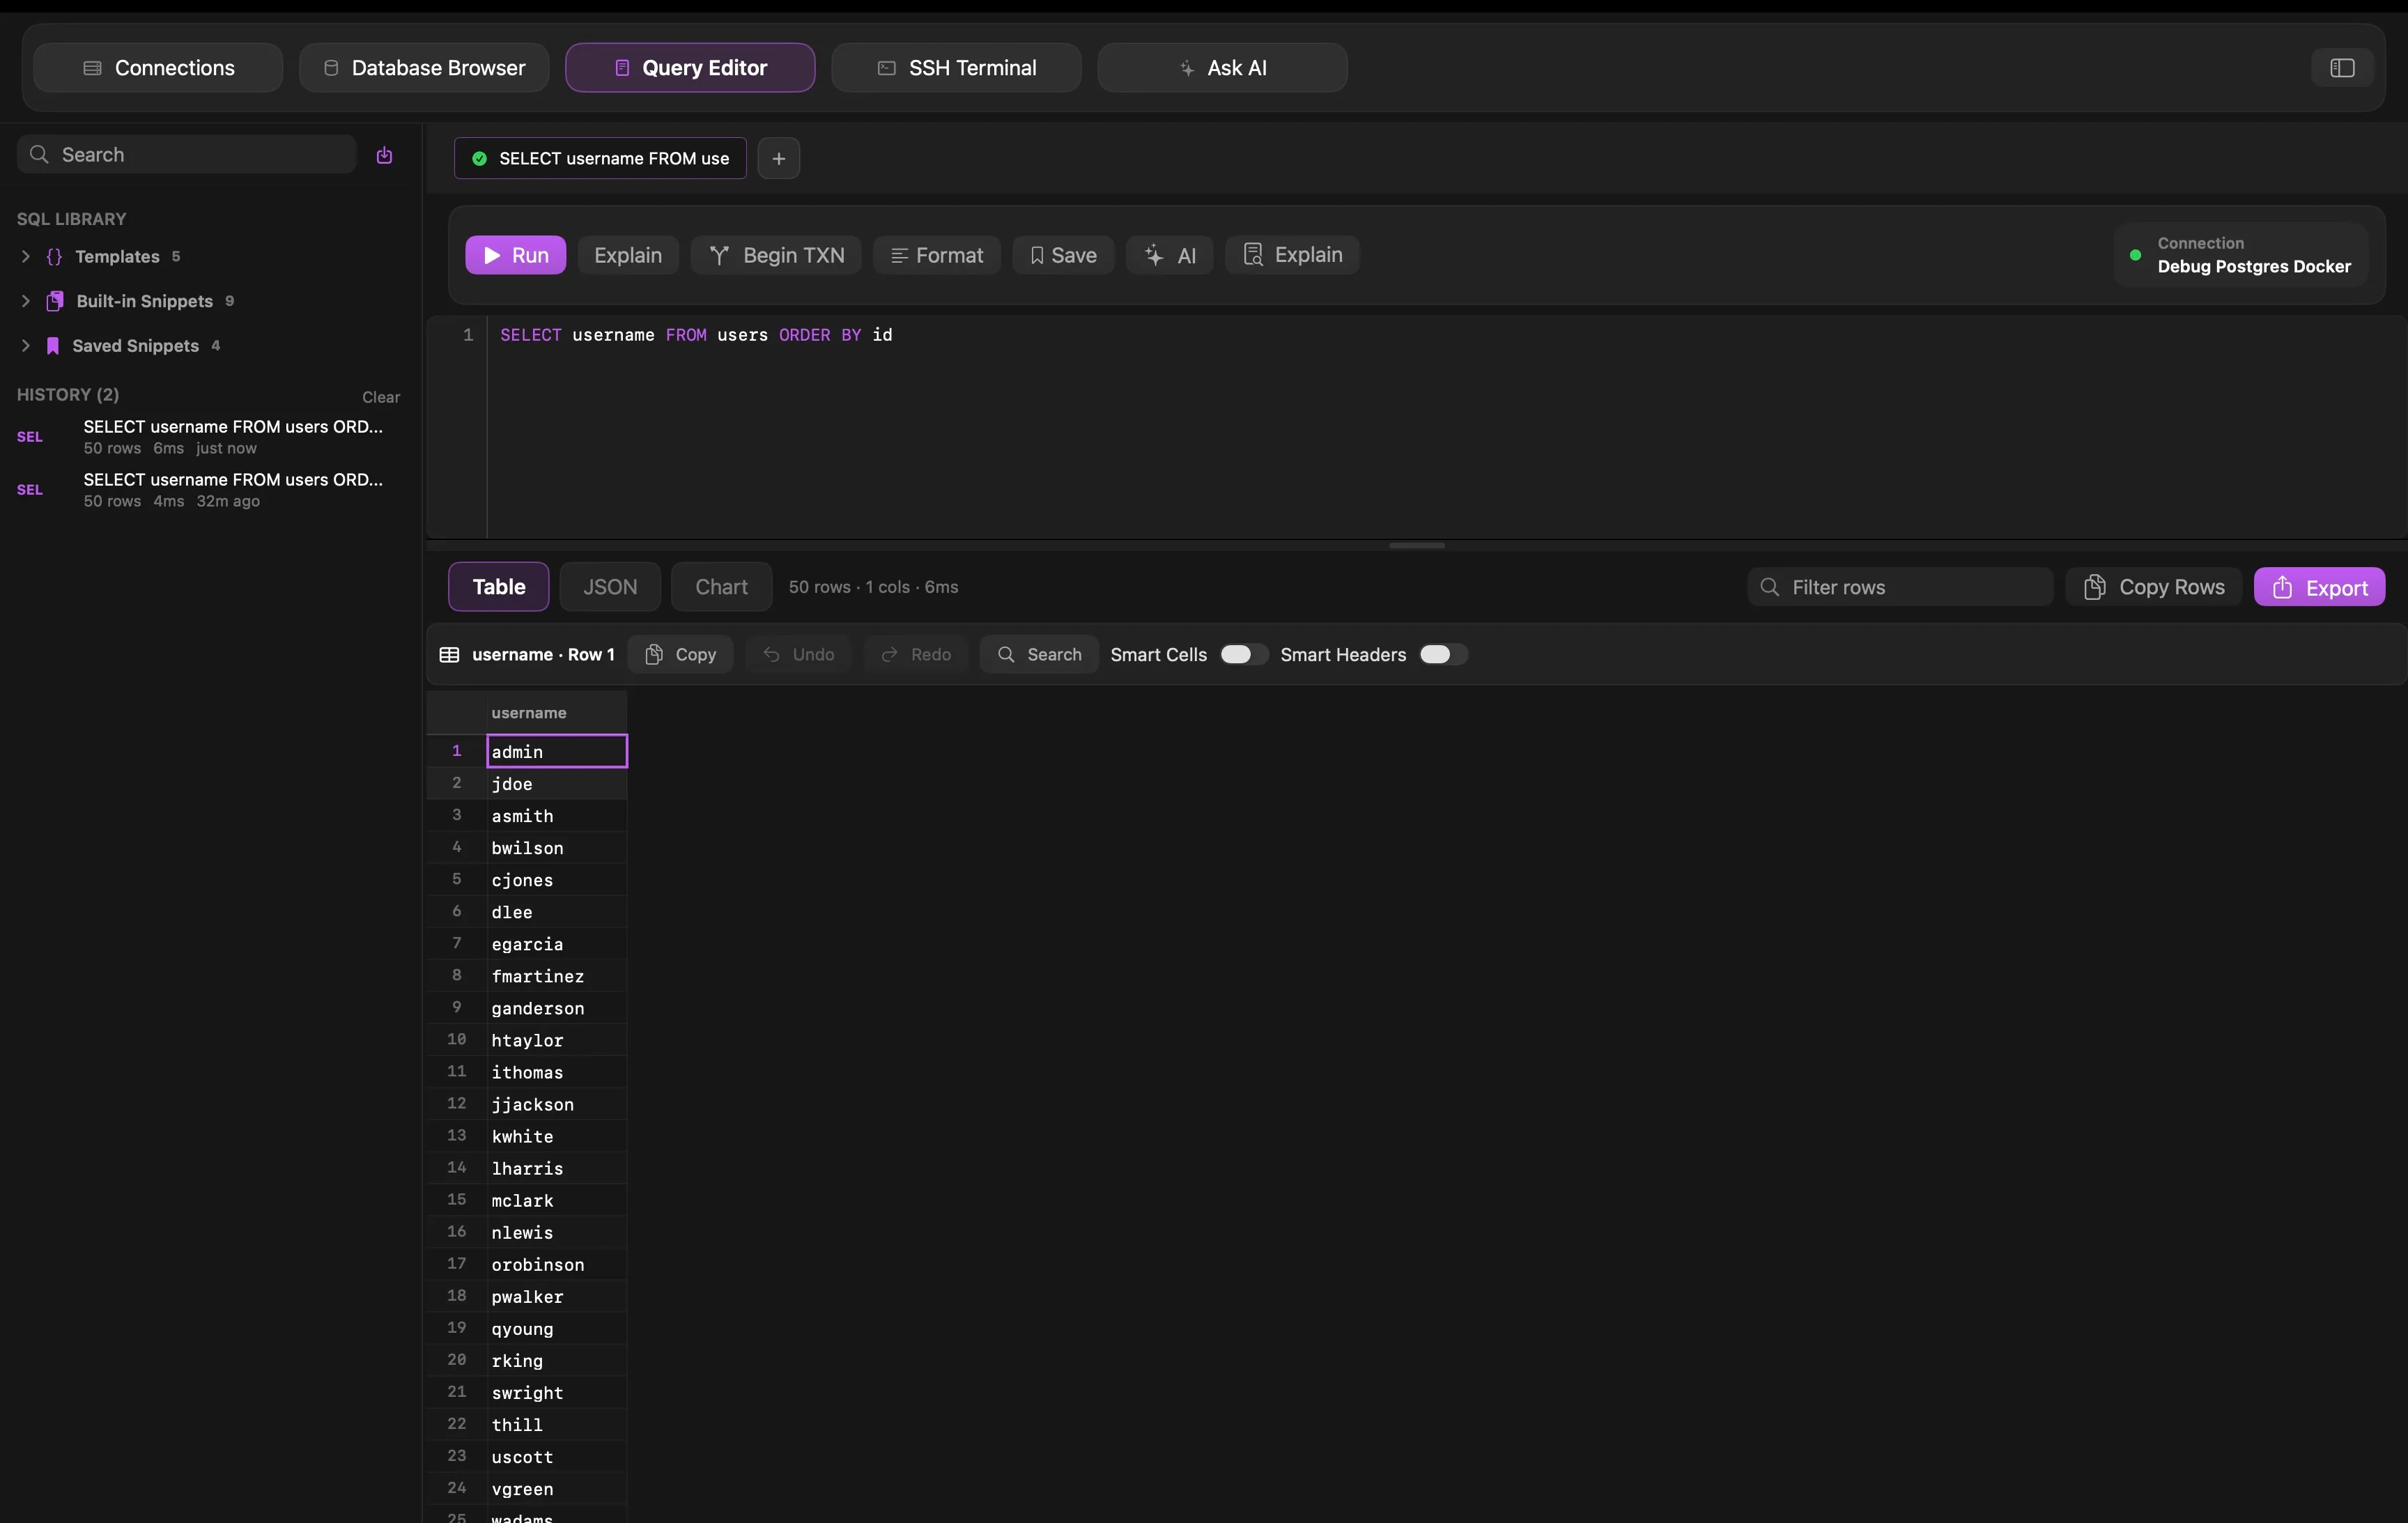Screen dimensions: 2408x1523
Task: Save the query as snippet
Action: tap(1063, 255)
